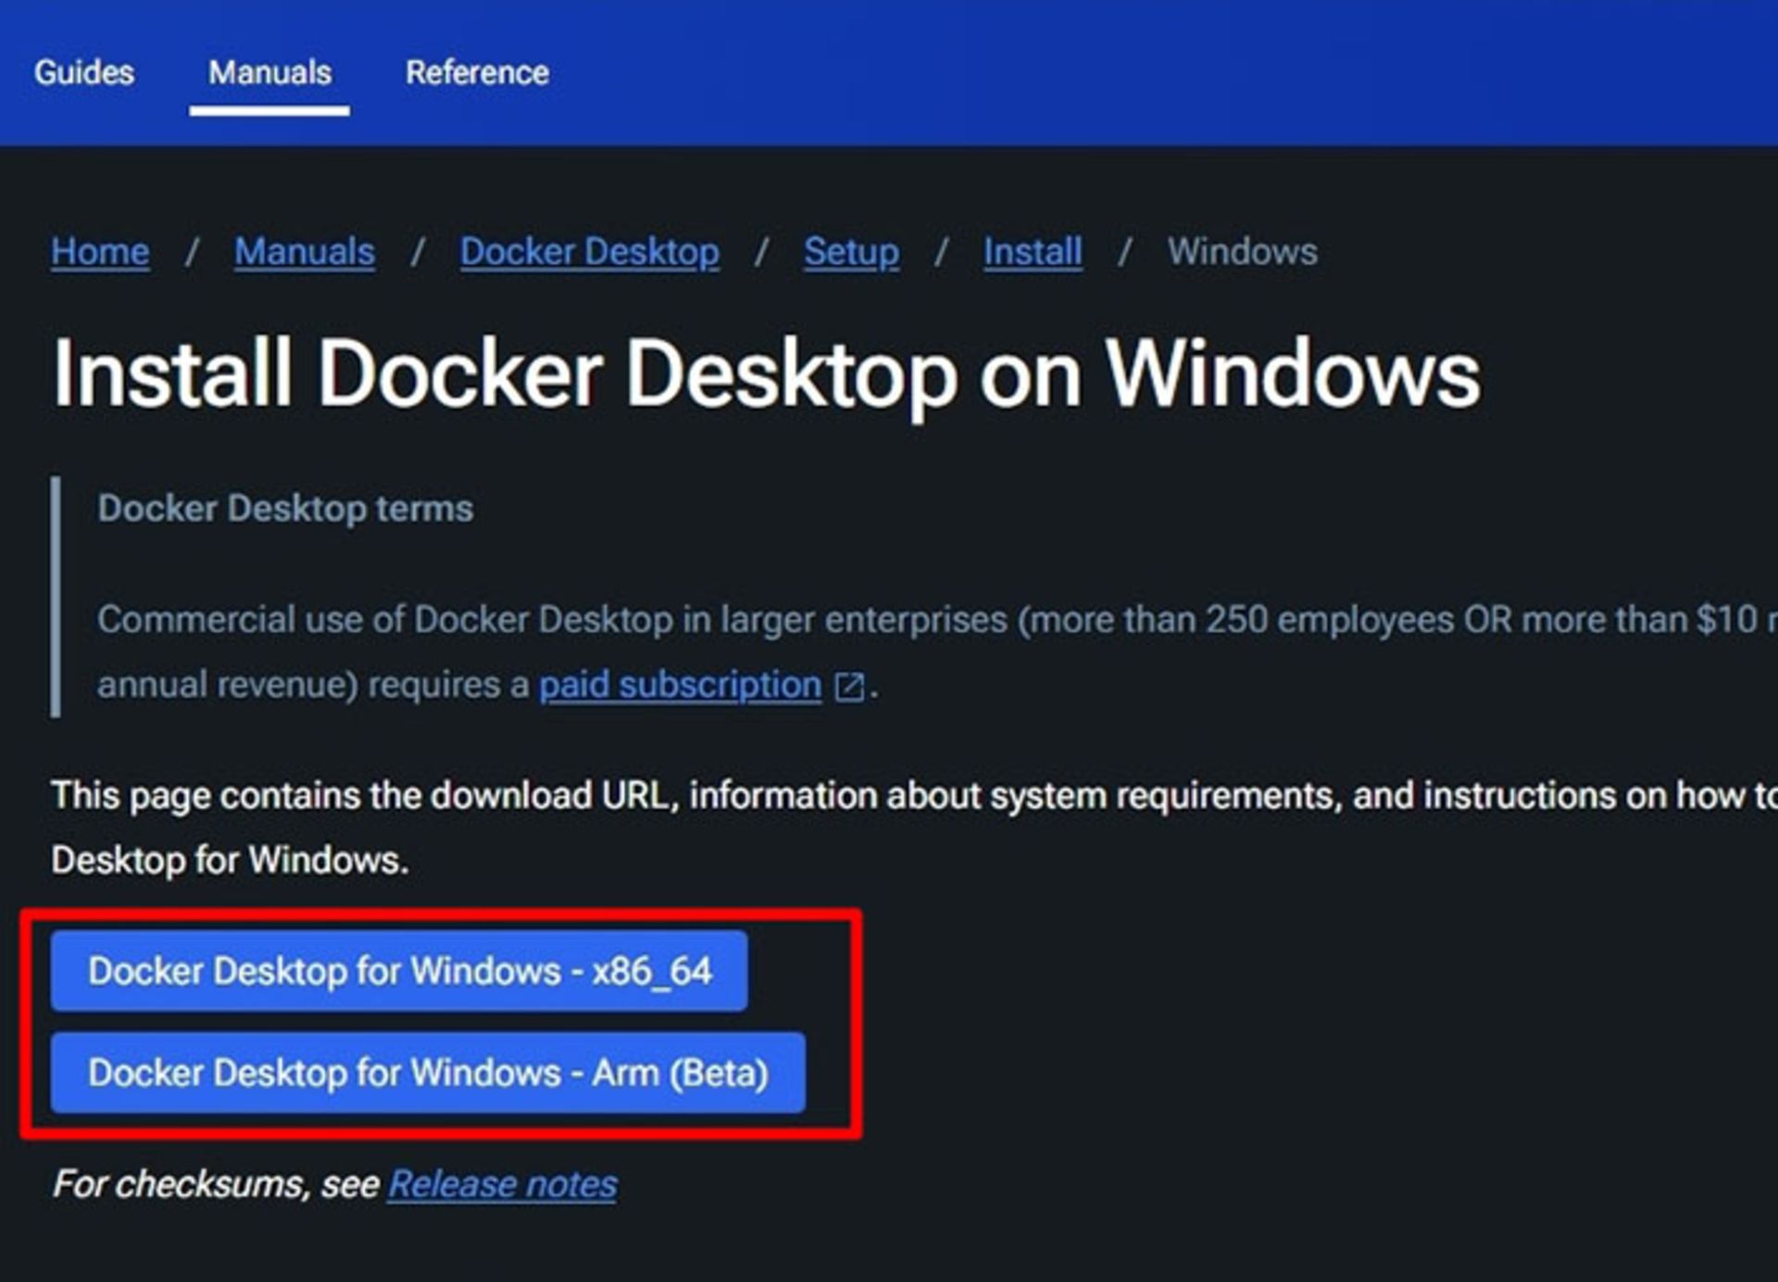Select the Manuals tab

[x=269, y=72]
